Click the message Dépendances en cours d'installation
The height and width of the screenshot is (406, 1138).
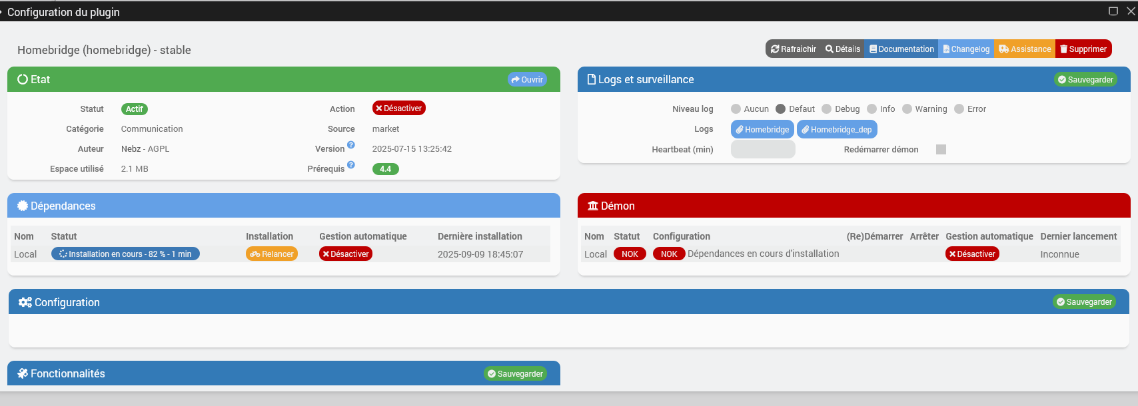click(764, 254)
